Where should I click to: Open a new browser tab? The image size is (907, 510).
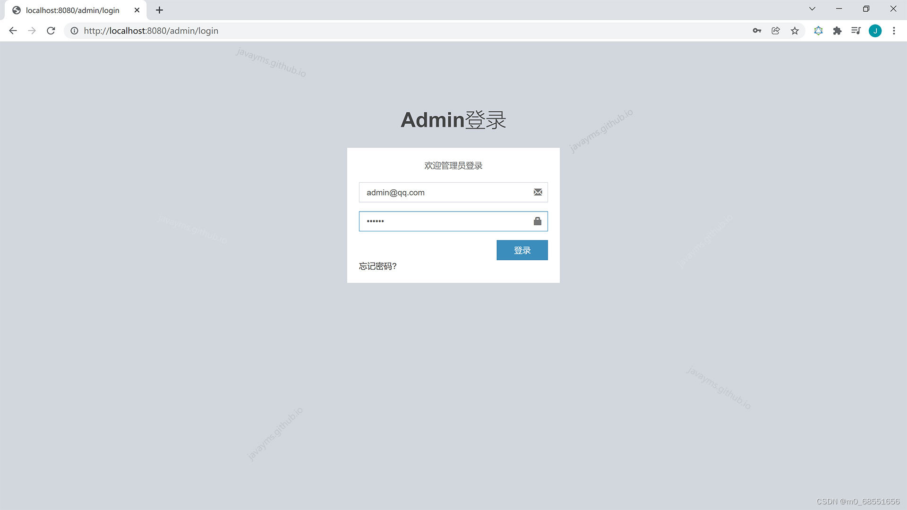[x=159, y=10]
